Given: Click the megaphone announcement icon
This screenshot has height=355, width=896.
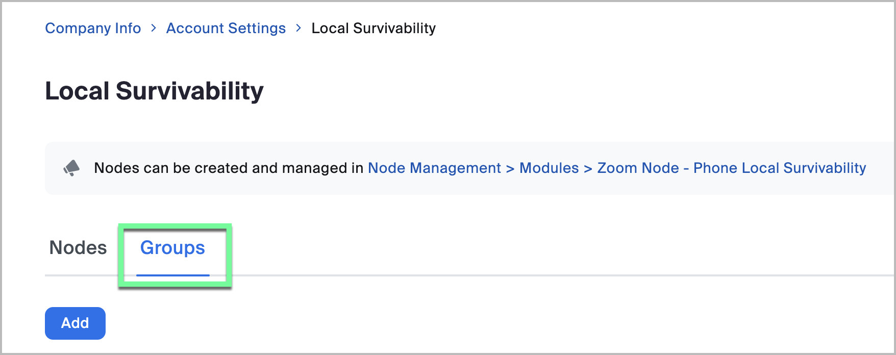Looking at the screenshot, I should click(x=71, y=168).
